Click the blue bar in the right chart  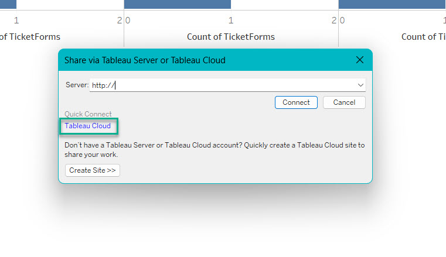391,4
